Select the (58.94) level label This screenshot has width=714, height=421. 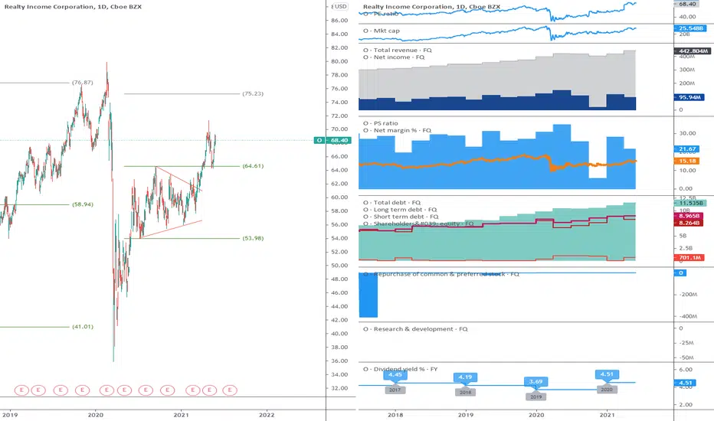pyautogui.click(x=83, y=204)
